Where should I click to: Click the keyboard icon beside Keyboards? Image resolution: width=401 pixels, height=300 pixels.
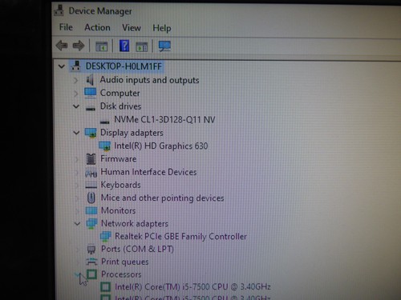coord(91,185)
